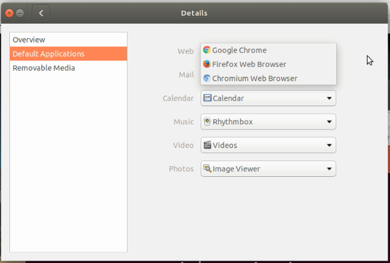Go back using the header arrow

pyautogui.click(x=41, y=13)
